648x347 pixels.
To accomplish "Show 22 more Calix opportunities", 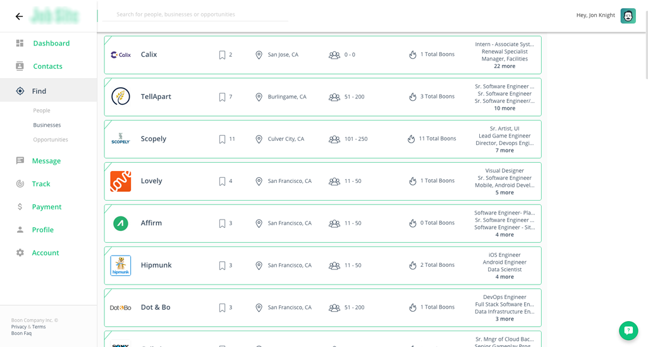I will click(504, 66).
